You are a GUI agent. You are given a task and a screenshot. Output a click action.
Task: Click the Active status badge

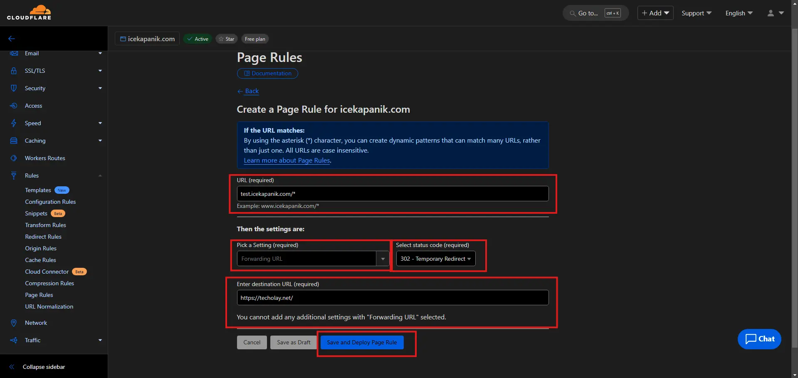tap(198, 39)
